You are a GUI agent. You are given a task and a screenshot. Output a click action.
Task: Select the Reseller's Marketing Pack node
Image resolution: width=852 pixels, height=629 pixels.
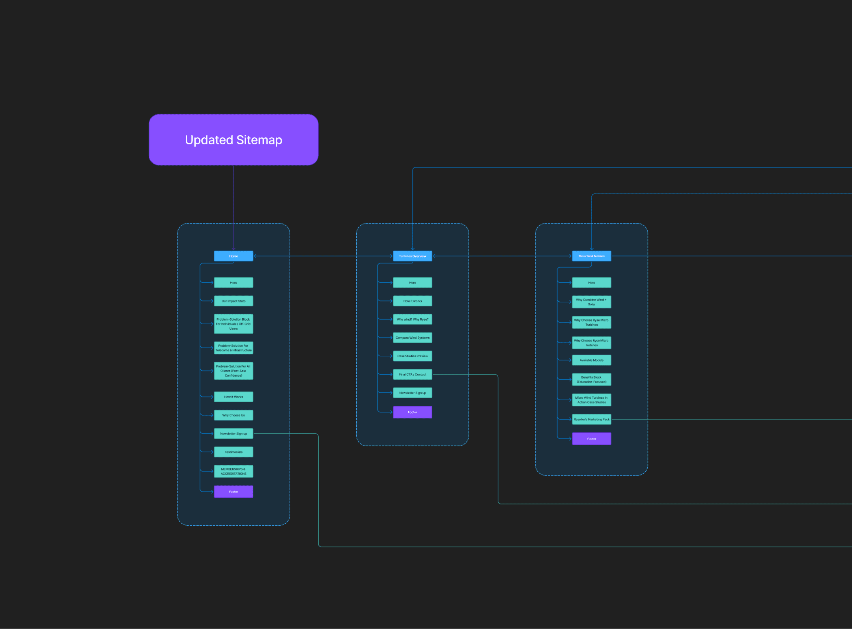(x=591, y=419)
